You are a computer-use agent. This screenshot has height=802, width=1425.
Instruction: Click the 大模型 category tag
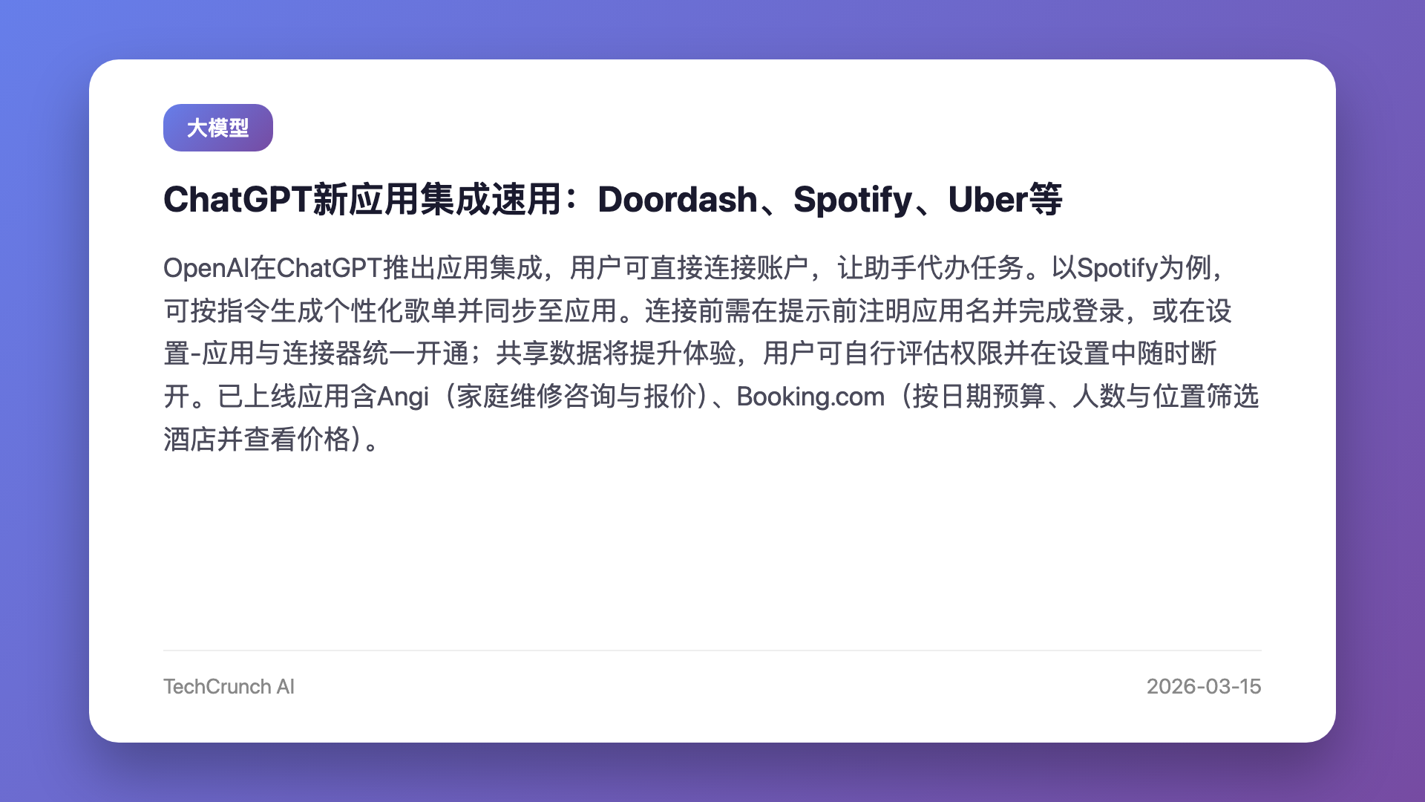217,128
